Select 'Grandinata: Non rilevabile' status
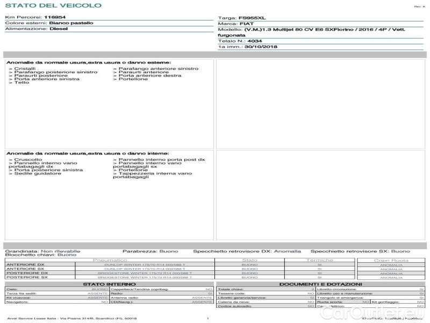The width and height of the screenshot is (430, 323). coord(43,251)
